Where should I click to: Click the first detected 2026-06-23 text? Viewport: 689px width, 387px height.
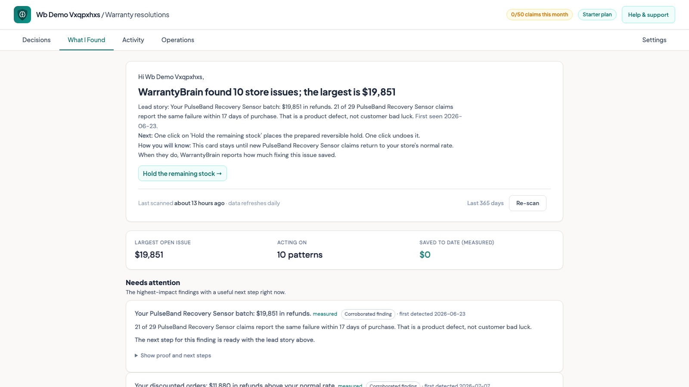pos(432,314)
